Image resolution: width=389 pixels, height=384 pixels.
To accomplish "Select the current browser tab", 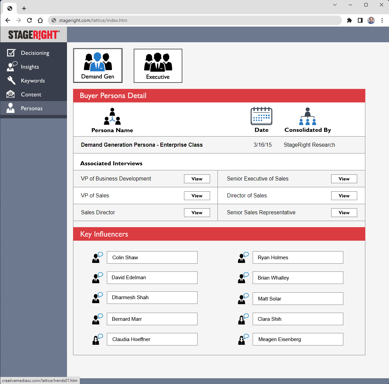I will (10, 8).
